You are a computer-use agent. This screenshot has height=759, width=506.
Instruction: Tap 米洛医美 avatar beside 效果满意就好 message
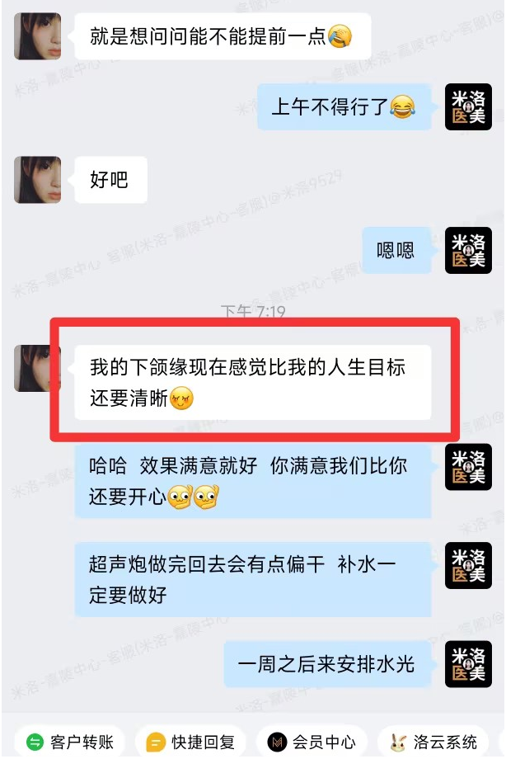pyautogui.click(x=468, y=467)
